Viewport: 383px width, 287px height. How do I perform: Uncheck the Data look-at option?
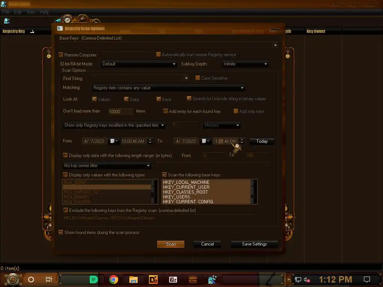(126, 99)
